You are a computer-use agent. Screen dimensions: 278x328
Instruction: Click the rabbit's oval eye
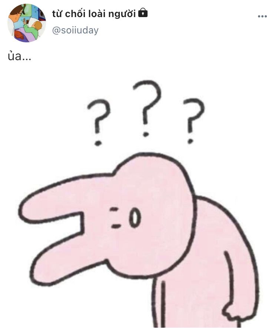tap(135, 218)
